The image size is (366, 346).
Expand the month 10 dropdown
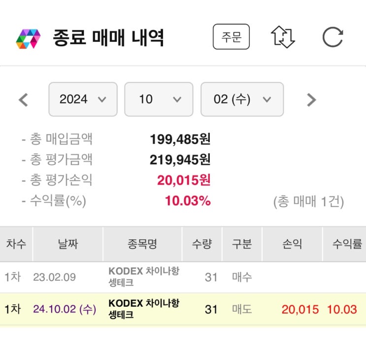tap(159, 99)
